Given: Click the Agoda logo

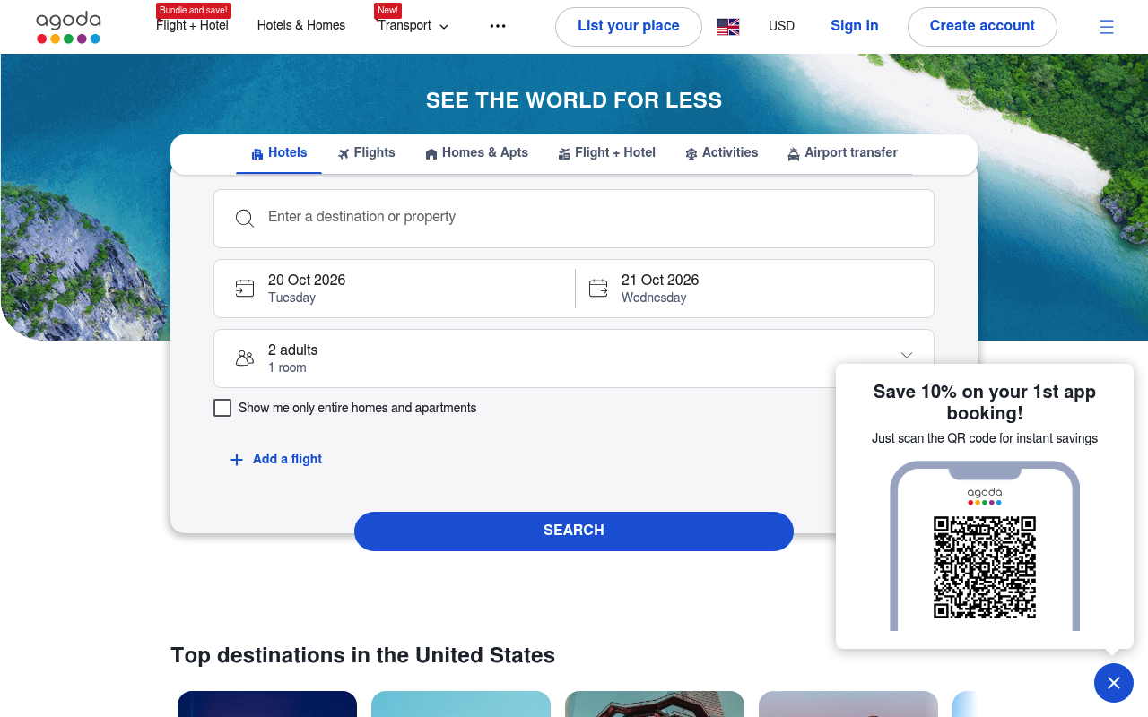Looking at the screenshot, I should click(68, 27).
